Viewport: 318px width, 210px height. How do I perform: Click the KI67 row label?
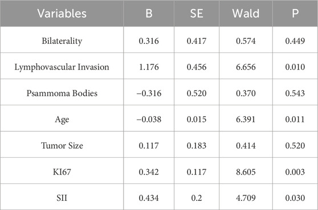[62, 172]
